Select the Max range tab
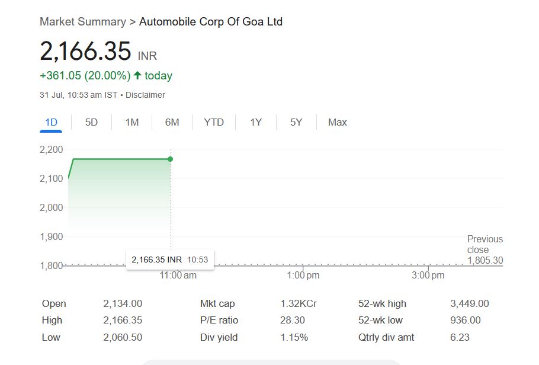This screenshot has height=365, width=539. [x=337, y=123]
